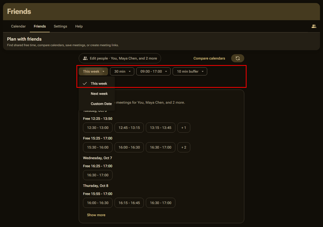Select the 15:30 - 16:00 slot
Screen dimensions: 323x227
(x=98, y=147)
